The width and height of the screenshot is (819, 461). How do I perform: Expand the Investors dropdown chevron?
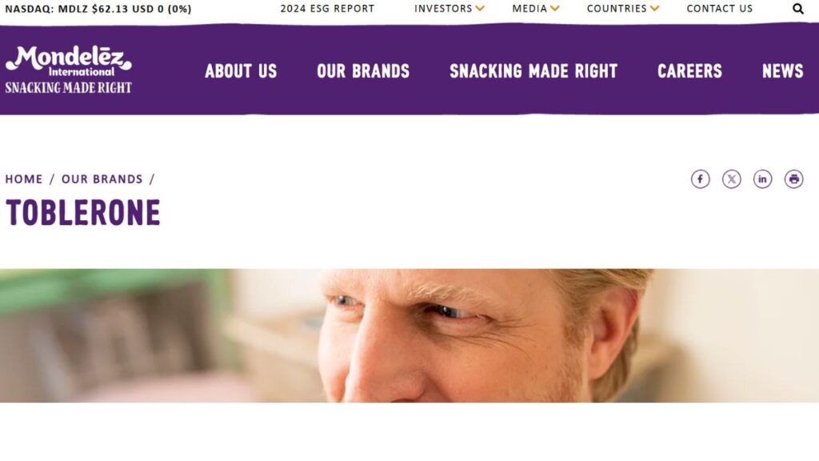pos(480,8)
